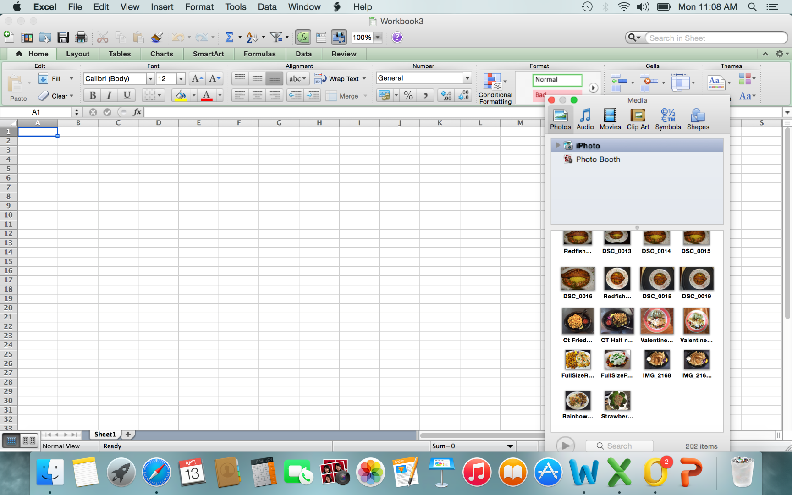Image resolution: width=792 pixels, height=495 pixels.
Task: Switch to the SmartArt ribbon tab
Action: tap(209, 54)
